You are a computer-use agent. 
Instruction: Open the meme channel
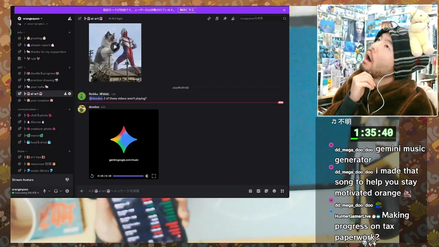point(45,136)
